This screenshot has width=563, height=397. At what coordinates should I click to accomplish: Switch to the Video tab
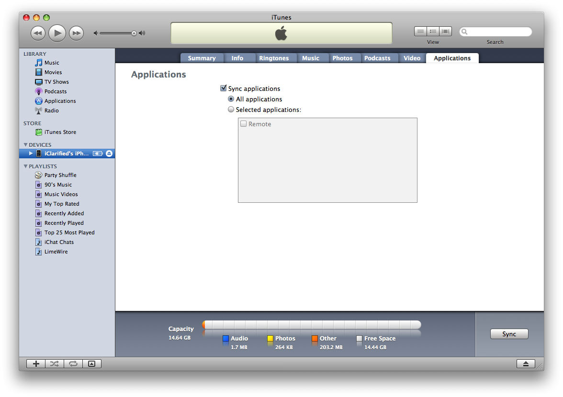pos(412,58)
